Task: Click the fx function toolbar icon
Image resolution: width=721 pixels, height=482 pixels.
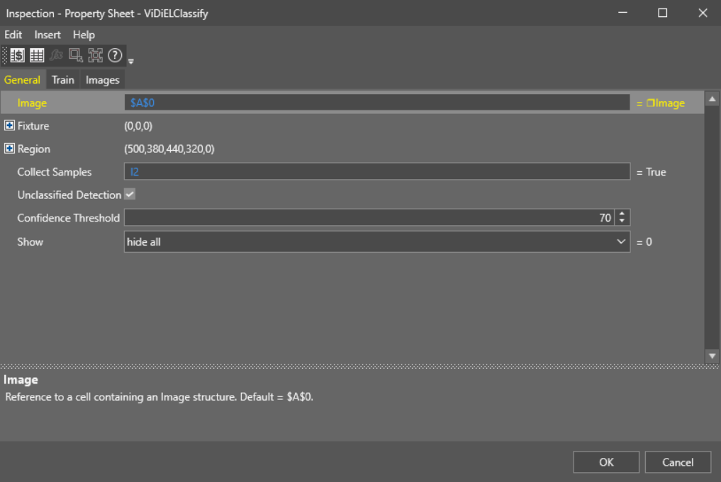Action: [x=56, y=56]
